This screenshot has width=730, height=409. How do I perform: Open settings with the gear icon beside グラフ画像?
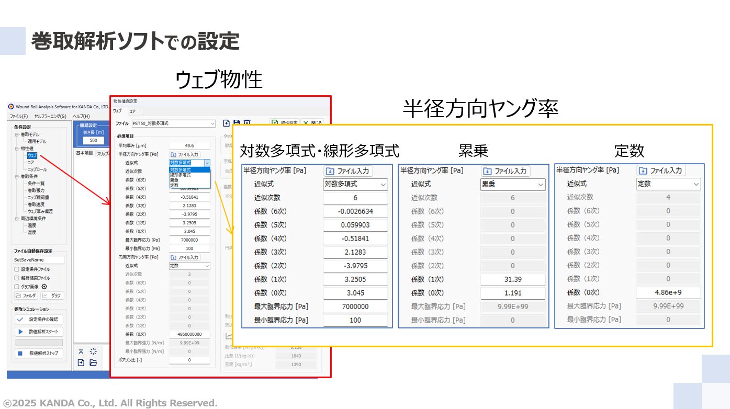pos(44,287)
